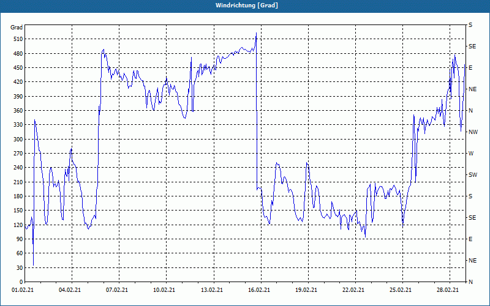The height and width of the screenshot is (306, 490).
Task: Click the 'Grad' axis unit label
Action: pyautogui.click(x=17, y=28)
